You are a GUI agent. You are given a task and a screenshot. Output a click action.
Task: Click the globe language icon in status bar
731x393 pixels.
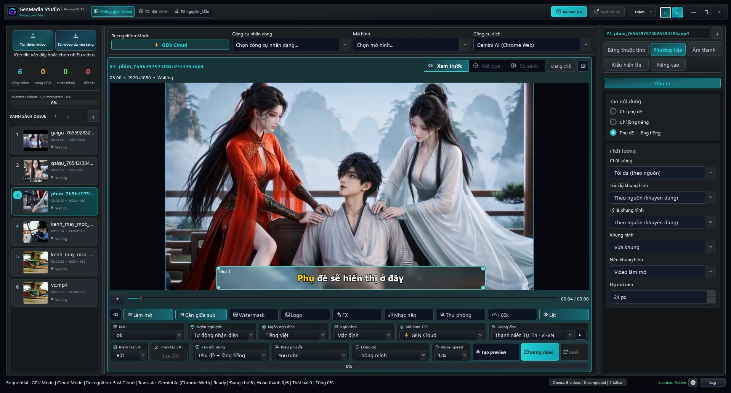[x=693, y=383]
